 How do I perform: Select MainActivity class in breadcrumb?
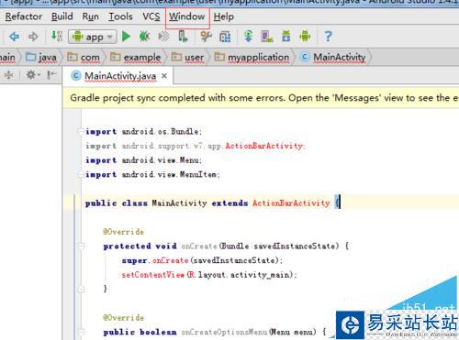coord(333,57)
